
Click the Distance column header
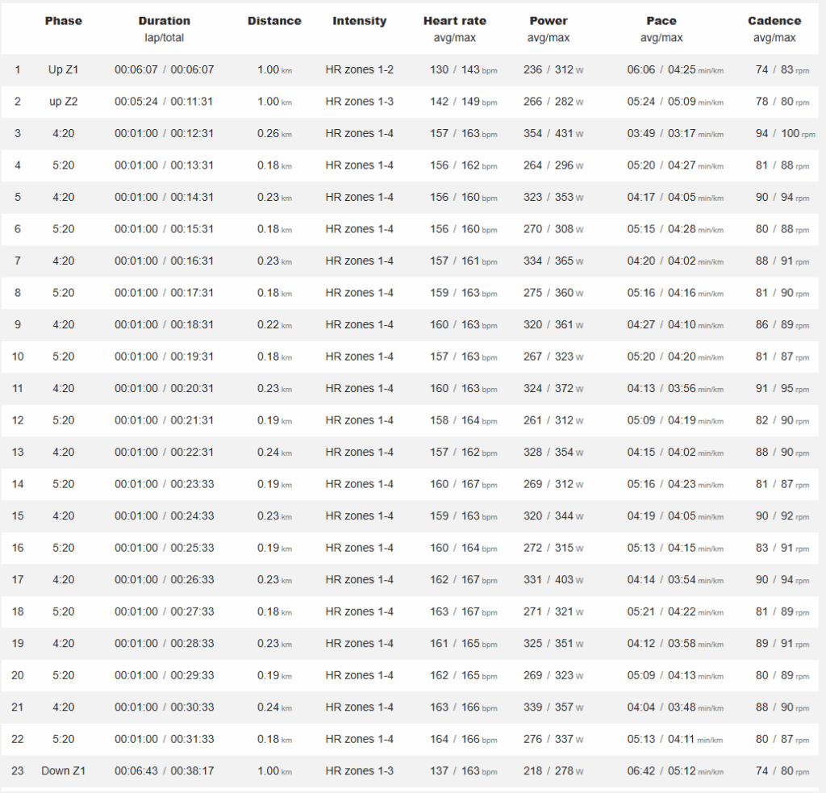click(x=274, y=20)
